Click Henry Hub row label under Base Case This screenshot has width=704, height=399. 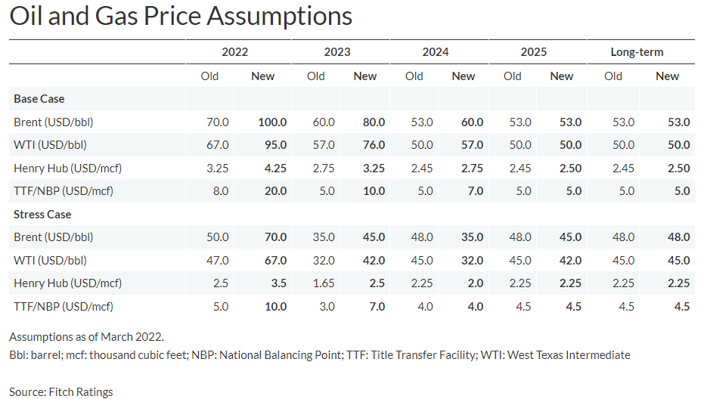[x=67, y=168]
